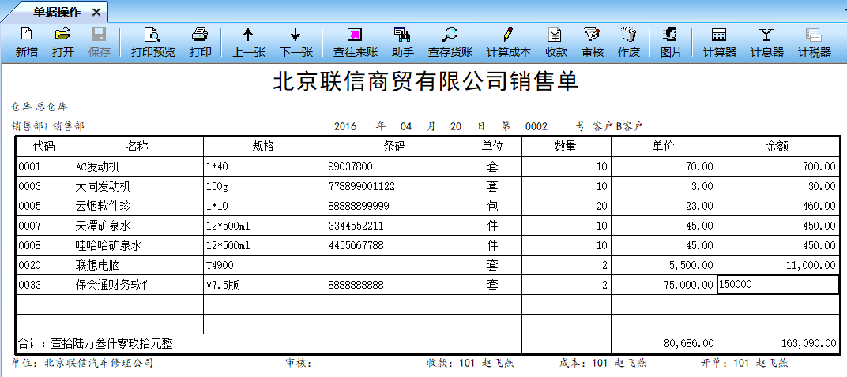Viewport: 847px width, 377px height.
Task: Click the 合计 total in words row
Action: [x=269, y=344]
